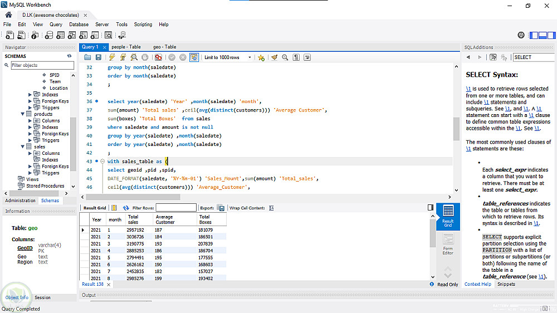The width and height of the screenshot is (557, 313).
Task: Switch to the Snippets tab
Action: tap(506, 284)
